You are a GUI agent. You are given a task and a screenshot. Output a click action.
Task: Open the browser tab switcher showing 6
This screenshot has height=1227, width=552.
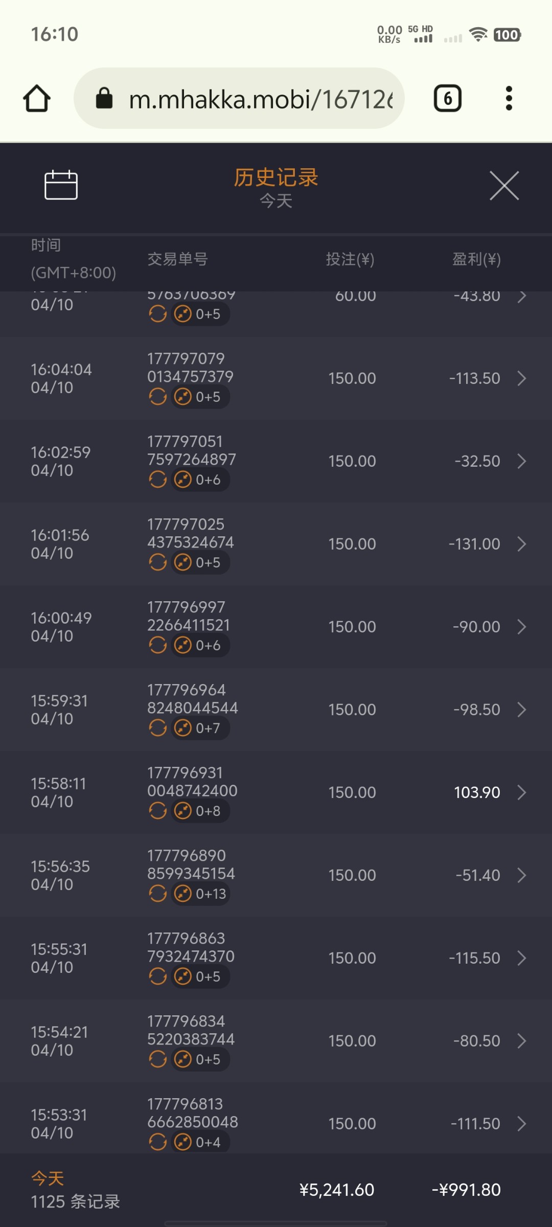[447, 98]
